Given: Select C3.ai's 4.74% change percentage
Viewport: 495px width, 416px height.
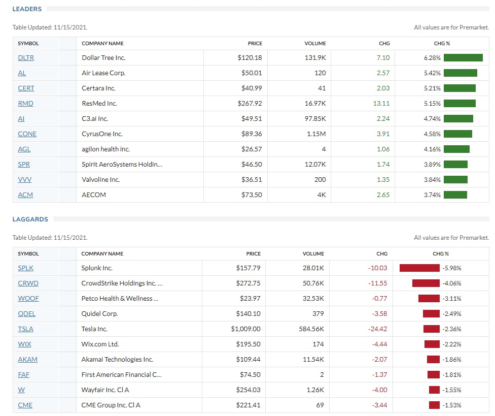Looking at the screenshot, I should tap(432, 118).
